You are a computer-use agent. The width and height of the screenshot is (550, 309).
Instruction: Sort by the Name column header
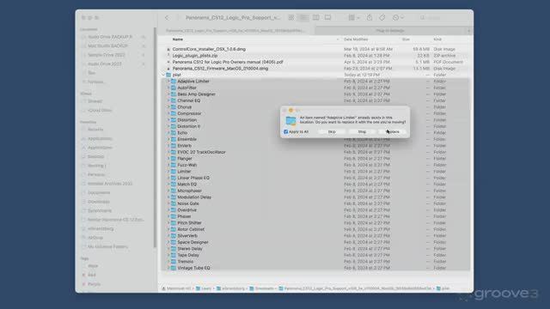click(x=178, y=39)
